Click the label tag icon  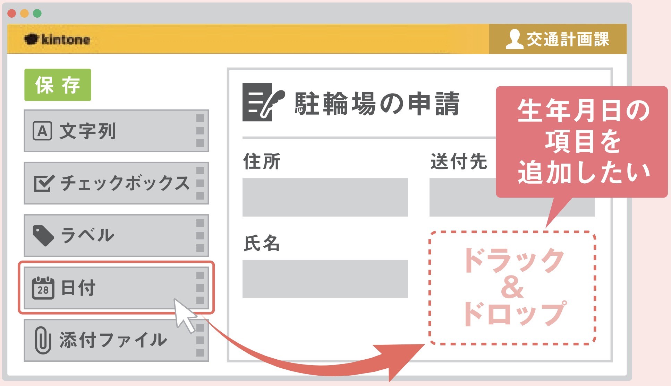point(43,236)
